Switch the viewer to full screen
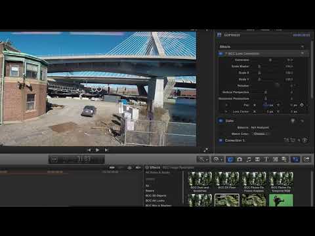The height and width of the screenshot is (236, 315). (206, 150)
